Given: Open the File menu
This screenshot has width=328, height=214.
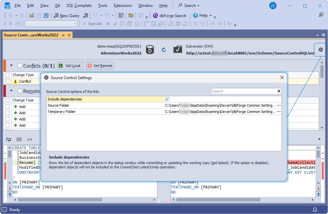Looking at the screenshot, I should (x=18, y=6).
